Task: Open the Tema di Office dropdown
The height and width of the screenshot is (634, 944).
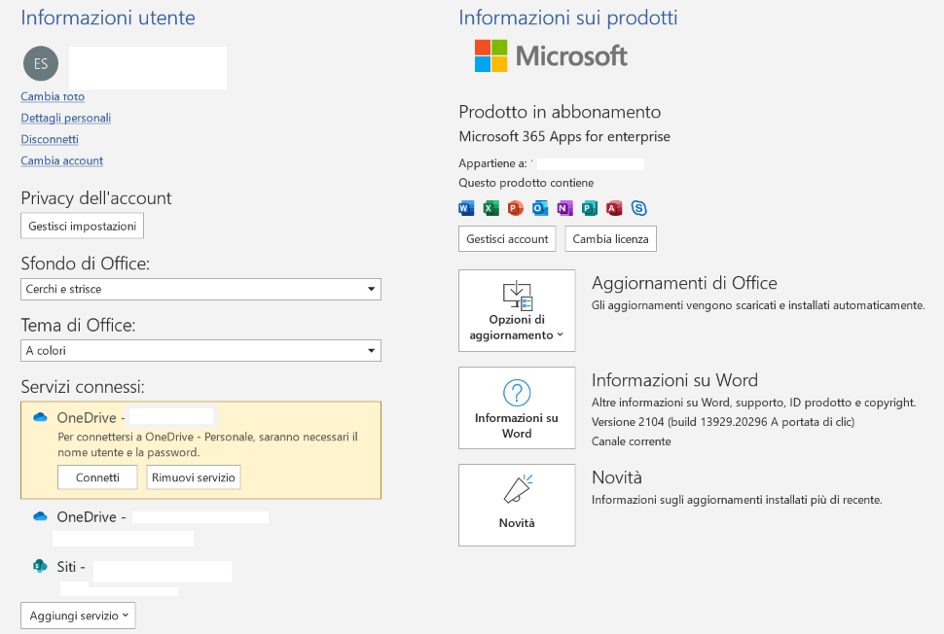Action: coord(200,351)
